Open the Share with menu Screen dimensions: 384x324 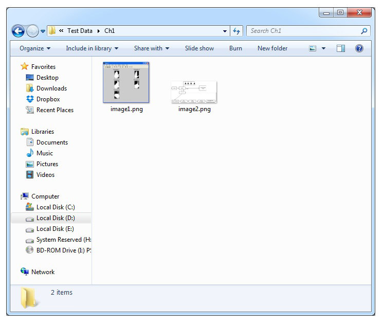coord(152,48)
